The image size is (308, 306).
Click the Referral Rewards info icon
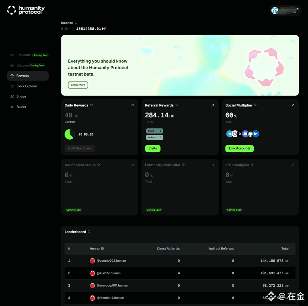coord(177,105)
